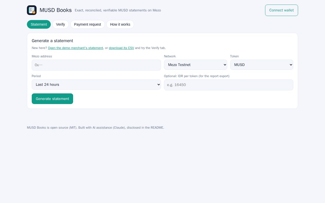Click the 'Token' field label
Image resolution: width=325 pixels, height=203 pixels.
(234, 56)
